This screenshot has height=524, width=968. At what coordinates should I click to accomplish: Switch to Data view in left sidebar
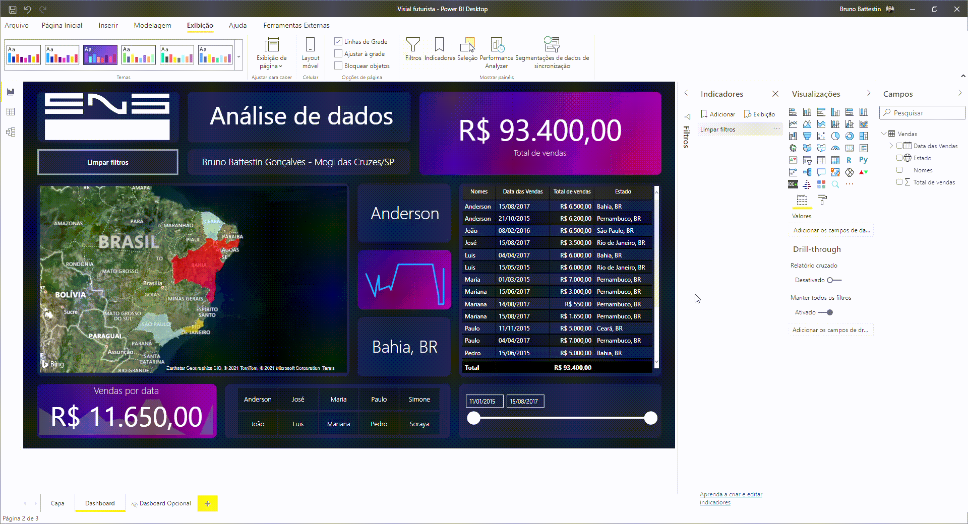point(11,112)
